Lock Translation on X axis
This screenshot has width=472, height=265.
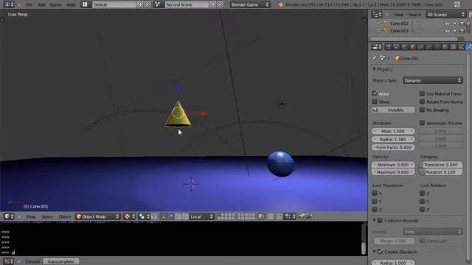coord(375,193)
